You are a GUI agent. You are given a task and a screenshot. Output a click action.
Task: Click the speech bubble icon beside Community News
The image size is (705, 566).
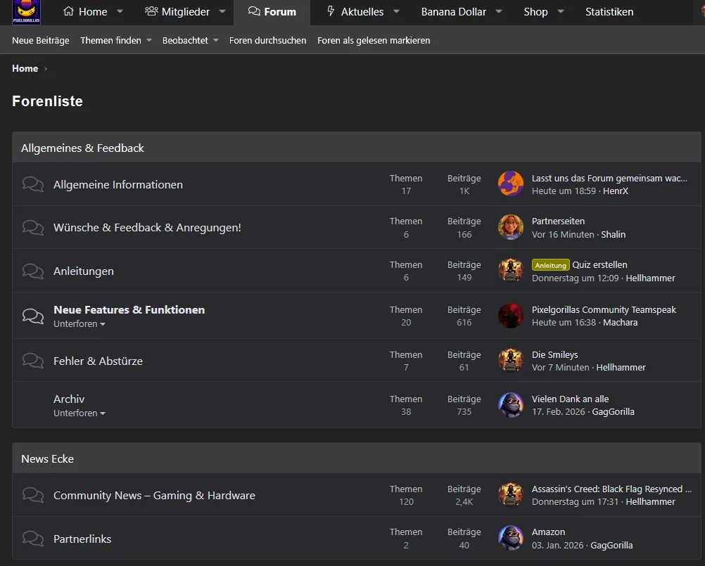pyautogui.click(x=33, y=495)
